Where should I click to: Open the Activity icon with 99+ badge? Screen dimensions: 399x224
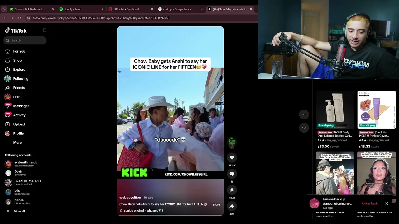coord(7,115)
